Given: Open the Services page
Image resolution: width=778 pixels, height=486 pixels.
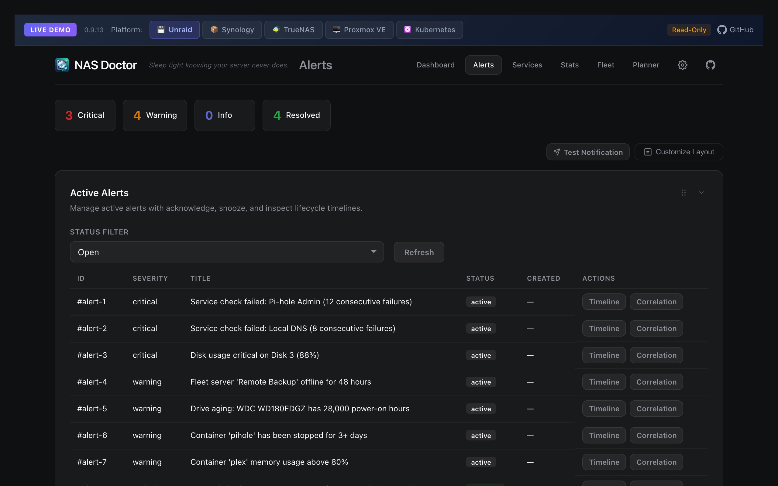Looking at the screenshot, I should pos(527,65).
